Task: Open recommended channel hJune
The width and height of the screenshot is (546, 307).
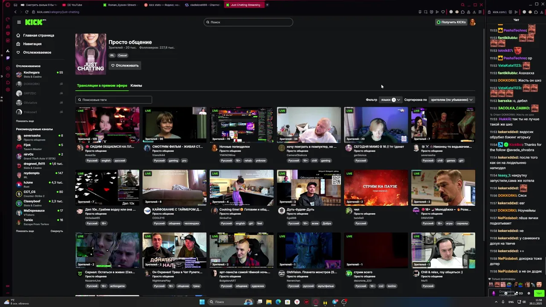Action: click(x=39, y=184)
